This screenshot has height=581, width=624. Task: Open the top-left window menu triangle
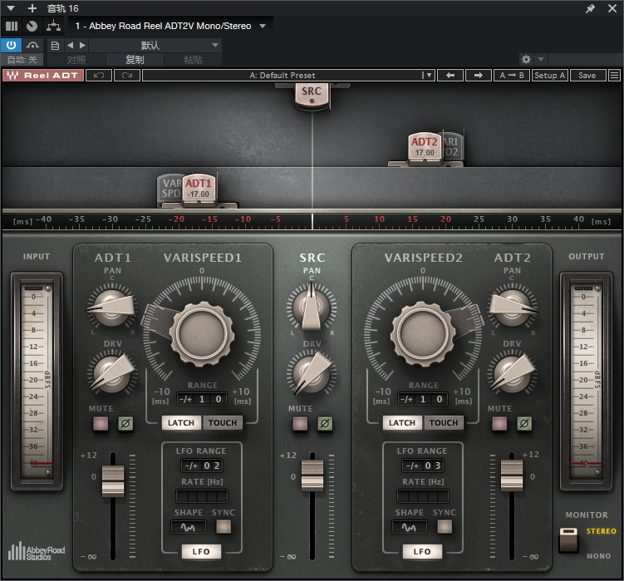coord(11,8)
